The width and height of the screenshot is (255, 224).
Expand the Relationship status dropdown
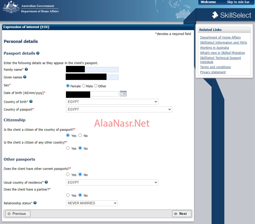tap(92, 203)
